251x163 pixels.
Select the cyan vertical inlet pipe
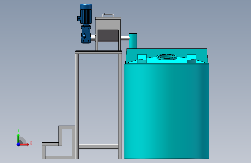pos(133,41)
